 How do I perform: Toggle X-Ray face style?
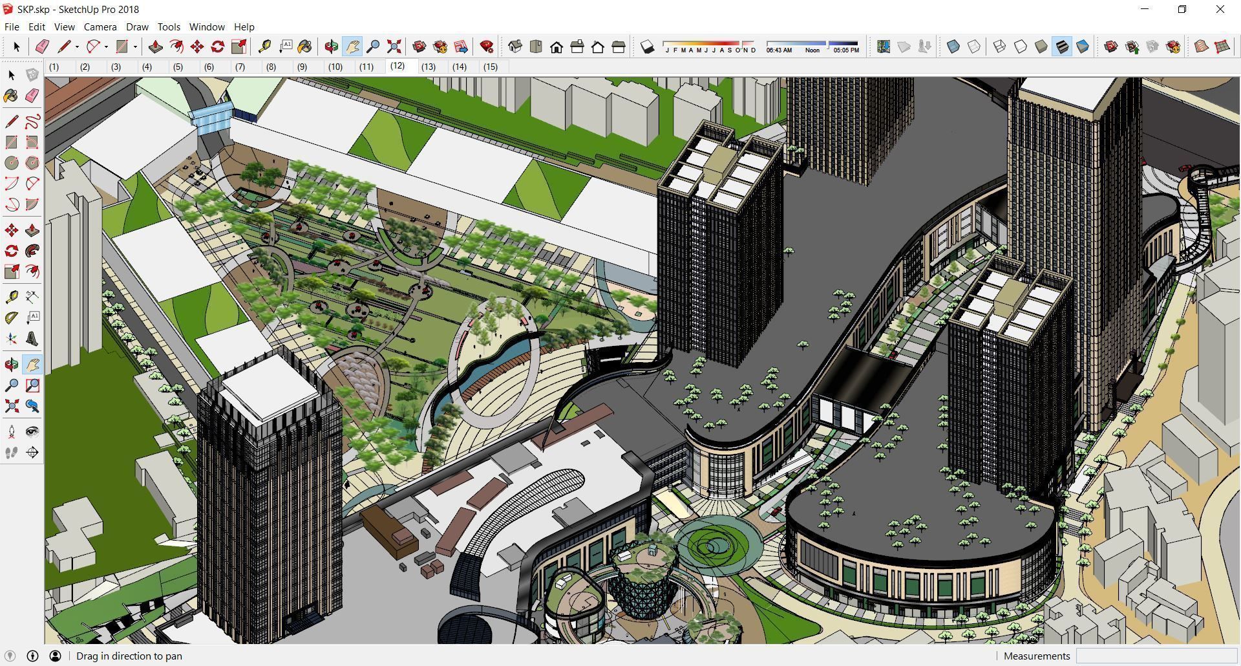click(x=953, y=47)
